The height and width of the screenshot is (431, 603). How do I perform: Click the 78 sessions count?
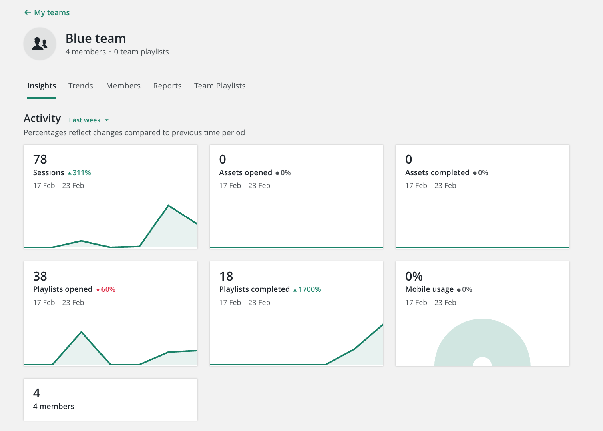(40, 159)
